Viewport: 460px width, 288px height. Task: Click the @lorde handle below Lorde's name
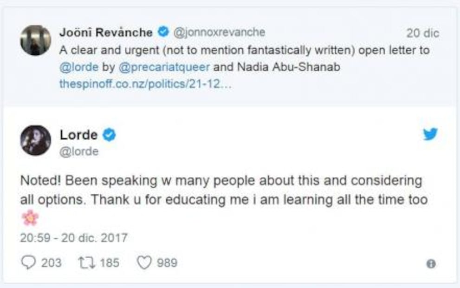click(x=79, y=151)
